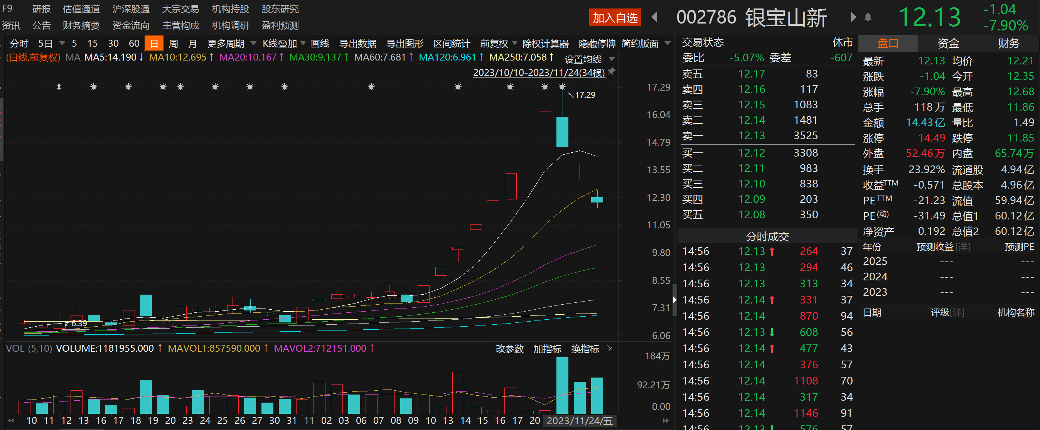
Task: Go to next stock with right arrow
Action: coord(853,17)
